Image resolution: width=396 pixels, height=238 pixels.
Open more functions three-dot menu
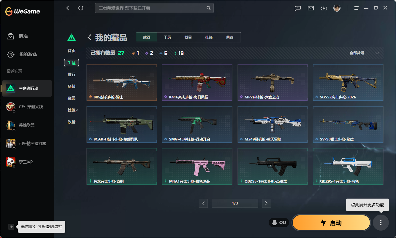381,223
